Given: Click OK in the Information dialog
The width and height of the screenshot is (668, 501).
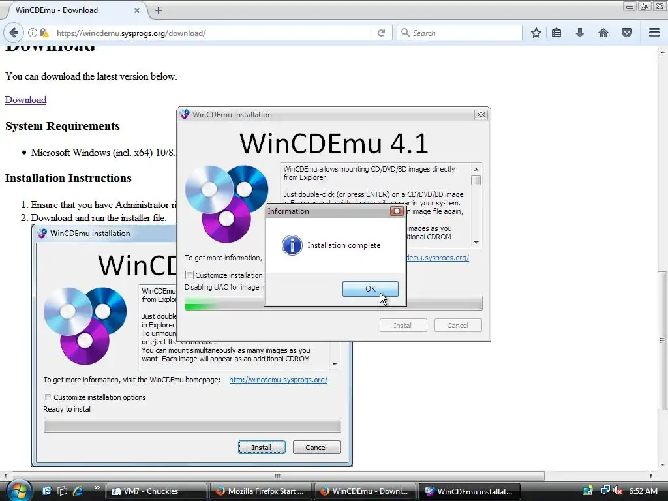Looking at the screenshot, I should coord(371,289).
